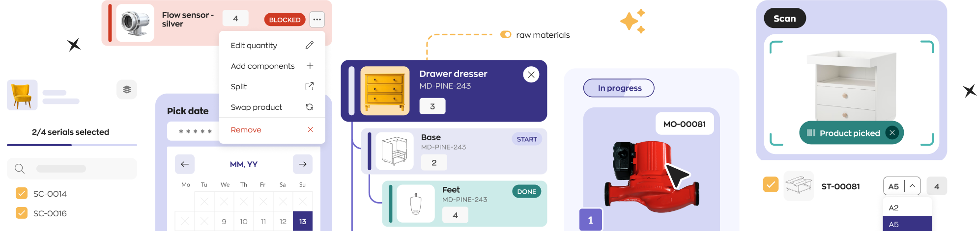
Task: Collapse the A5 location dropdown
Action: click(x=912, y=186)
